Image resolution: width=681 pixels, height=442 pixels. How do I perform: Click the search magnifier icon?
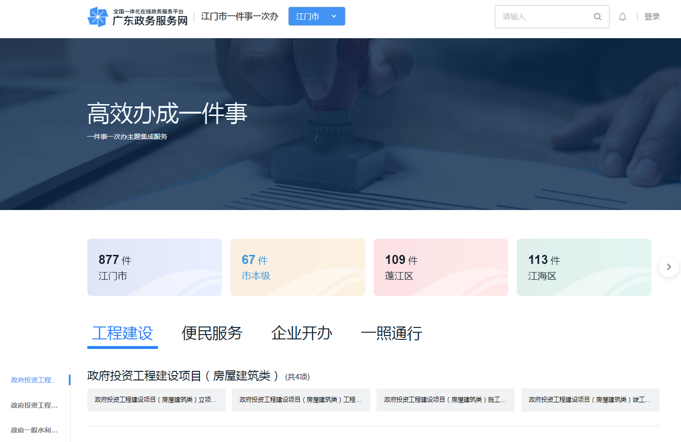coord(597,17)
